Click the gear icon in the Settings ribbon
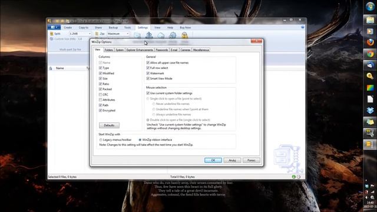 point(173,35)
